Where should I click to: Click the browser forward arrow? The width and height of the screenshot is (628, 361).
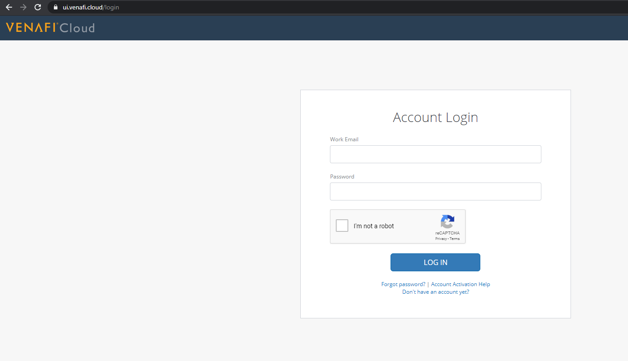point(23,7)
